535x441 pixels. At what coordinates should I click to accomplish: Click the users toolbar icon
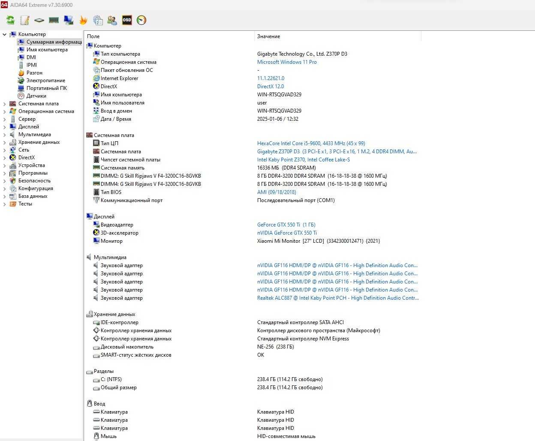tap(112, 20)
